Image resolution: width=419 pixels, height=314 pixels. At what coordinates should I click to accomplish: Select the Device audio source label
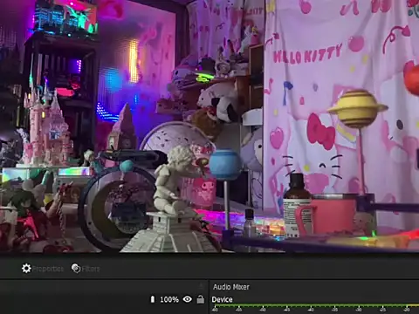tap(222, 299)
